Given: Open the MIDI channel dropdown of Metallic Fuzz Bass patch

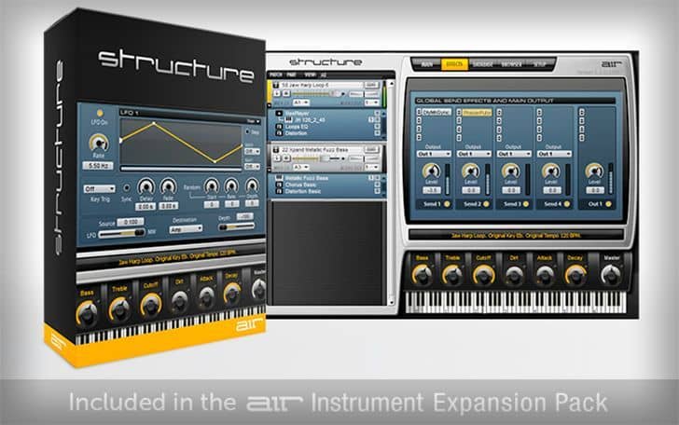Looking at the screenshot, I should [301, 167].
